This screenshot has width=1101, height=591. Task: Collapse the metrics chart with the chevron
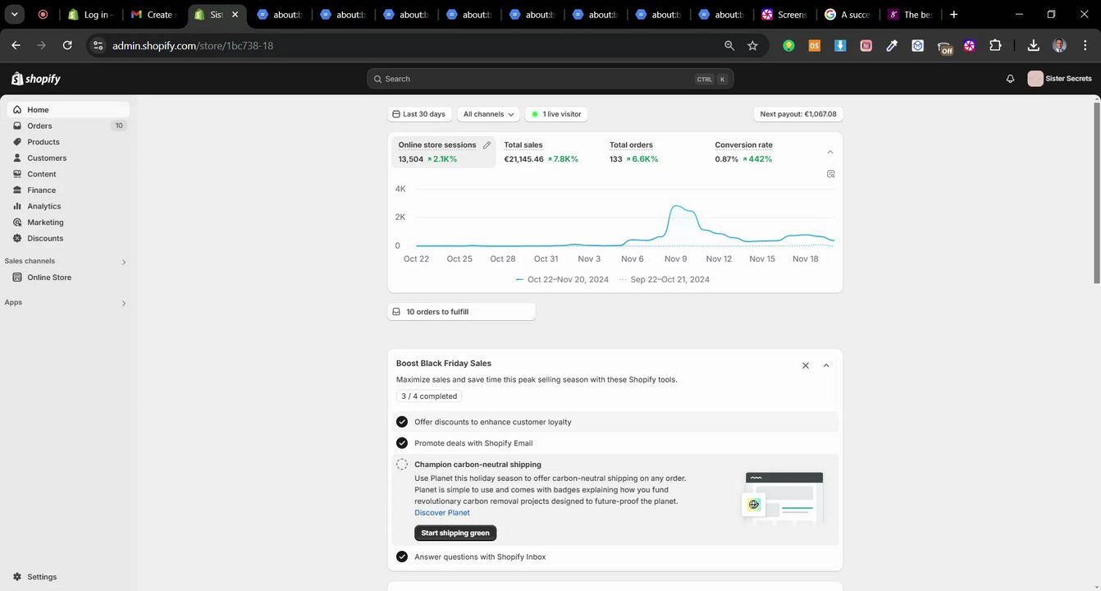click(830, 152)
